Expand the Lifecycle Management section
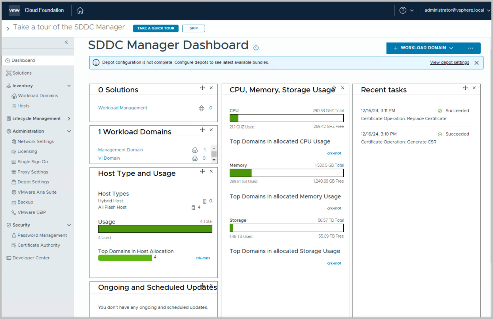This screenshot has width=493, height=319. (69, 118)
